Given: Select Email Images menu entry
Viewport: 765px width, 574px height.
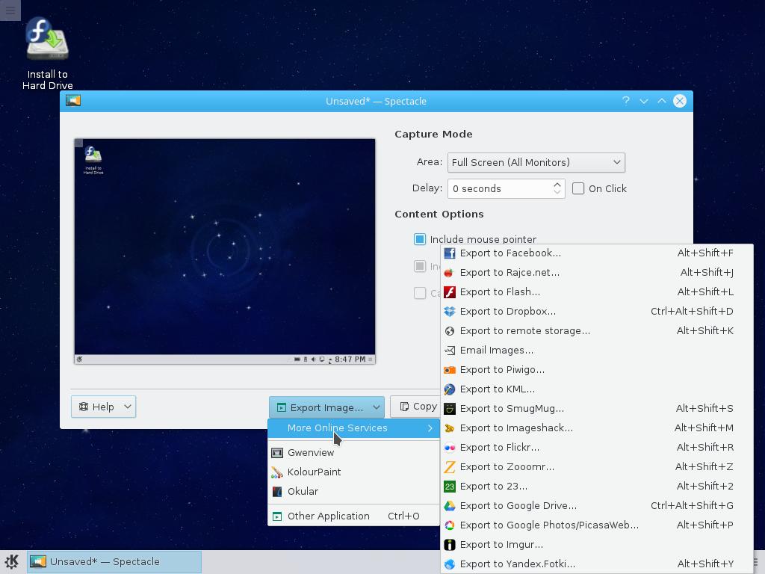Looking at the screenshot, I should pyautogui.click(x=596, y=351).
